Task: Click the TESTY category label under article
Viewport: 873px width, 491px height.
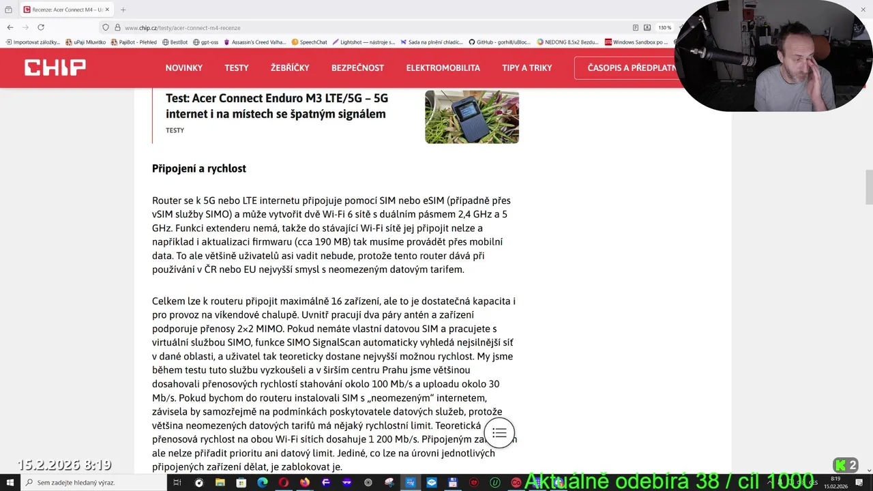Action: (175, 130)
